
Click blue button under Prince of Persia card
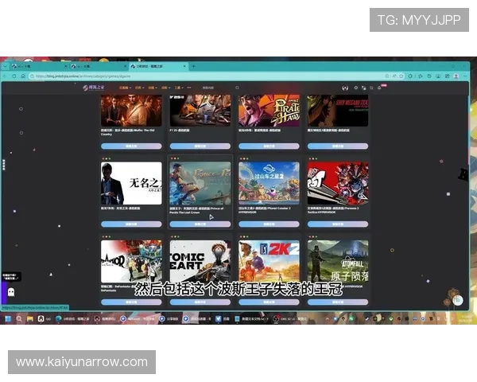[x=200, y=224]
